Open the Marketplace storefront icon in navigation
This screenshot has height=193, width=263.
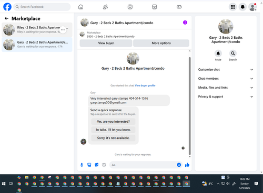[x=154, y=7]
